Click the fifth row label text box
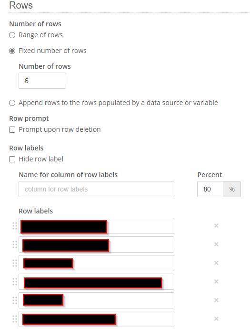250x329 pixels. pyautogui.click(x=97, y=300)
